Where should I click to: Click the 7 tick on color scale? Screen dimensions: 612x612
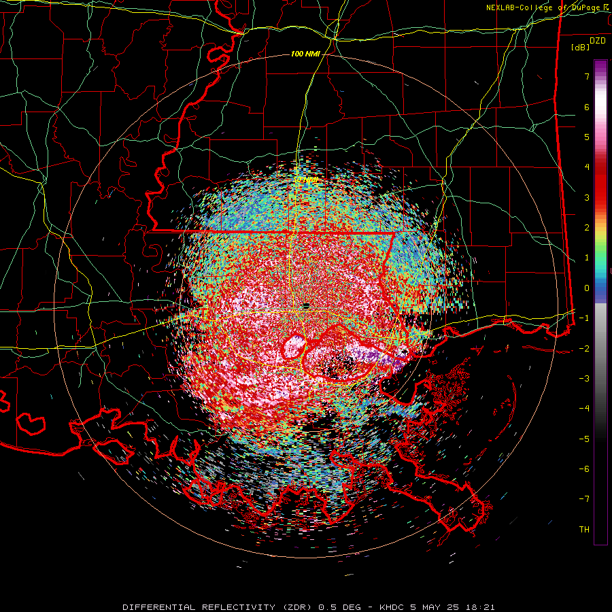(x=587, y=76)
